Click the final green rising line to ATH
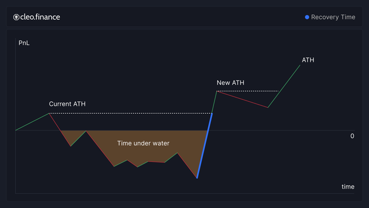This screenshot has height=208, width=369. tap(284, 86)
